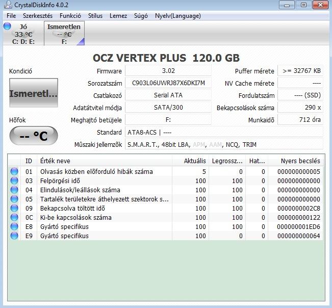The width and height of the screenshot is (332, 308).
Task: Click the Érték neve column header
Action: click(105, 161)
